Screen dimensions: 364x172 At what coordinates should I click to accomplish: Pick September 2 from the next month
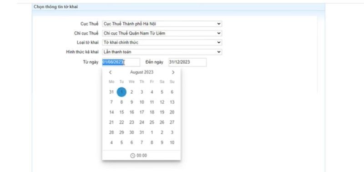coord(162,132)
